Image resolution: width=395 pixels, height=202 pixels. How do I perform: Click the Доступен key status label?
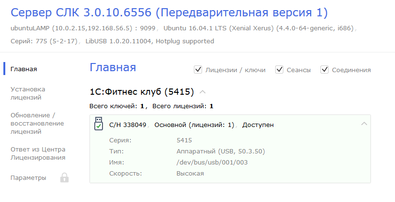click(258, 125)
